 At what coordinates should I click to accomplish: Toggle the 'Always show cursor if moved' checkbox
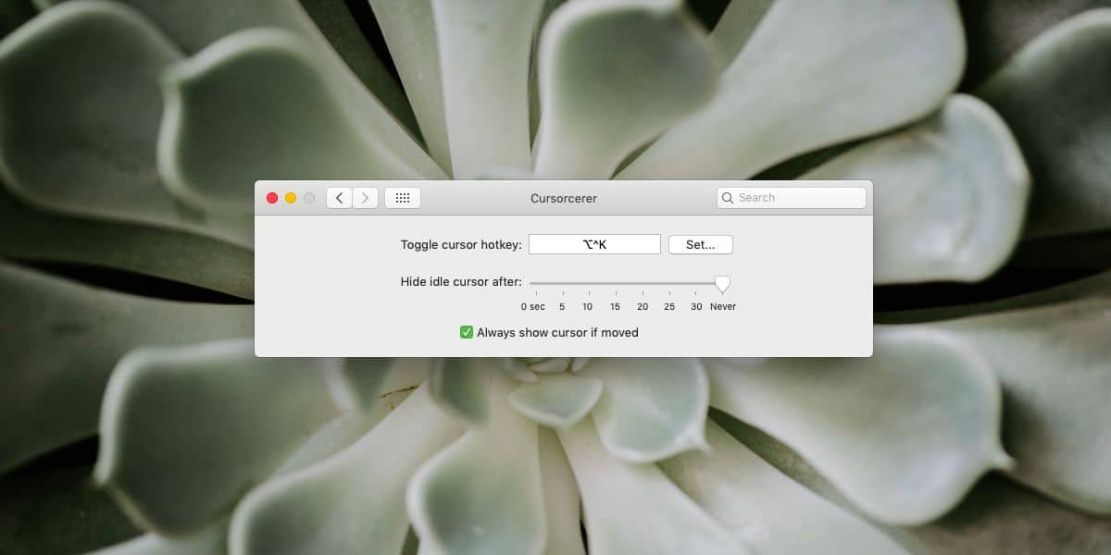tap(467, 331)
